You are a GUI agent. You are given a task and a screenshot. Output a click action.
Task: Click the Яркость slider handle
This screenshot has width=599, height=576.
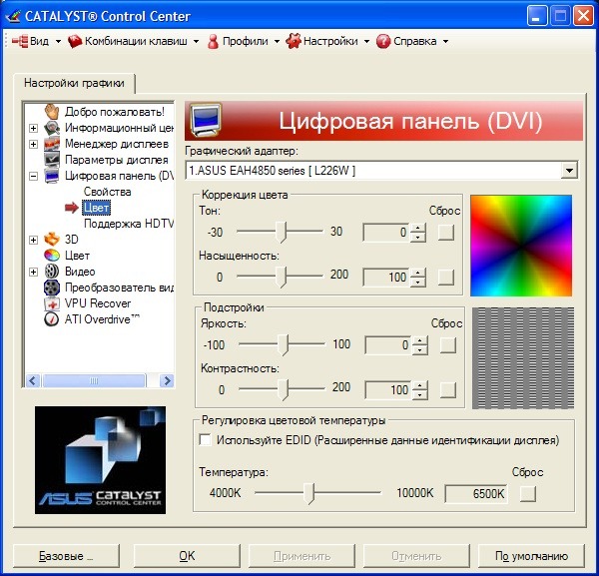click(284, 344)
